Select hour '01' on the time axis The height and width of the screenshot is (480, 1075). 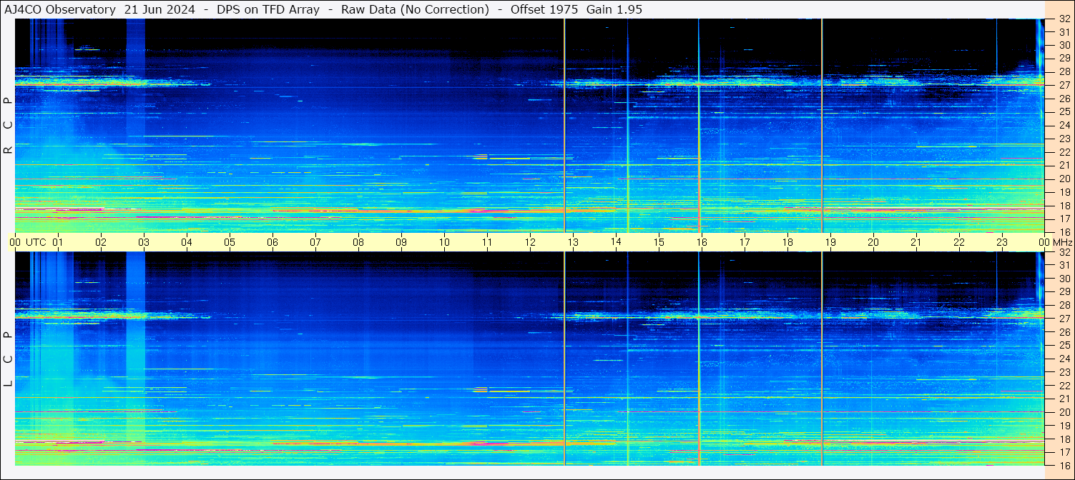(x=58, y=242)
